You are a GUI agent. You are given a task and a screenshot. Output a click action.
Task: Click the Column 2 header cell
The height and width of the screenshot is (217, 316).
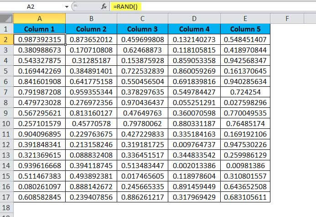pyautogui.click(x=91, y=29)
